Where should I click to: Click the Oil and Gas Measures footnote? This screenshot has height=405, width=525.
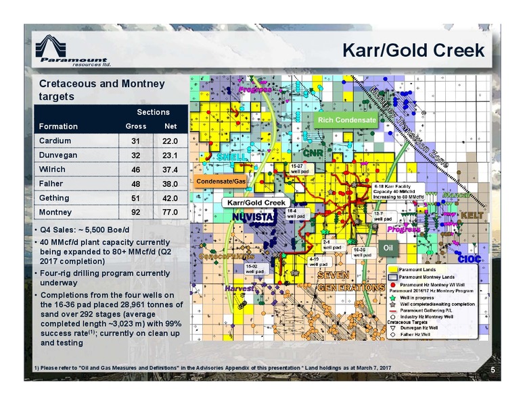point(212,368)
